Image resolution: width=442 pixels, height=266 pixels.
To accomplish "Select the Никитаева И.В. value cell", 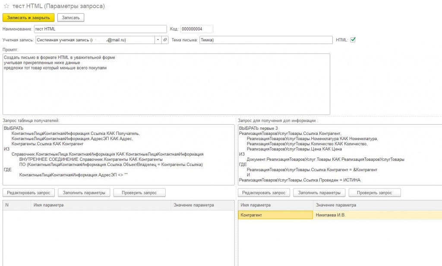I will [x=377, y=215].
